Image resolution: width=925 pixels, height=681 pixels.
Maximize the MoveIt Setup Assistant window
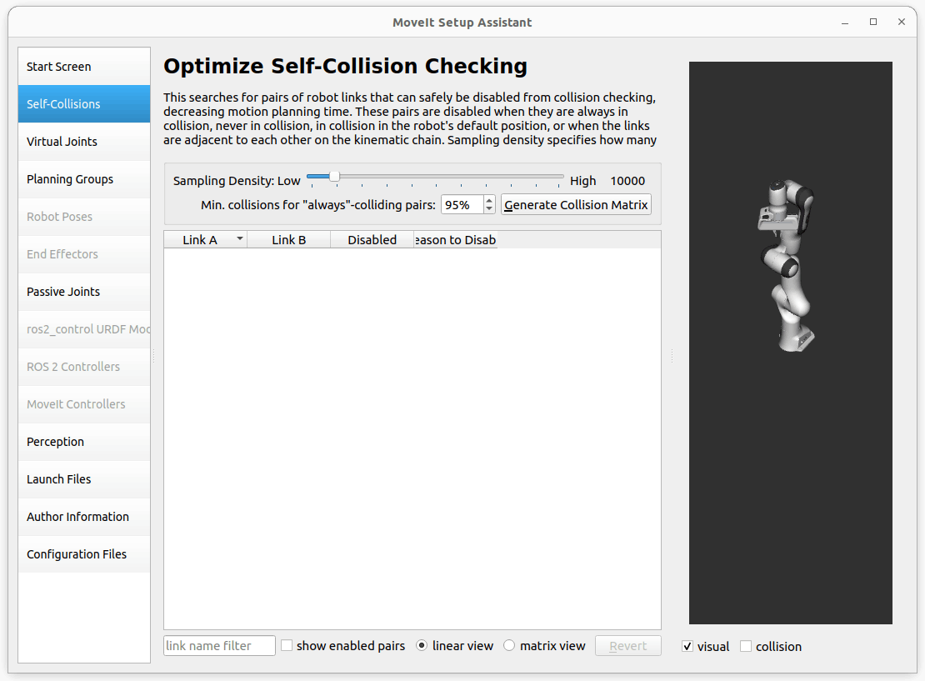click(x=873, y=22)
